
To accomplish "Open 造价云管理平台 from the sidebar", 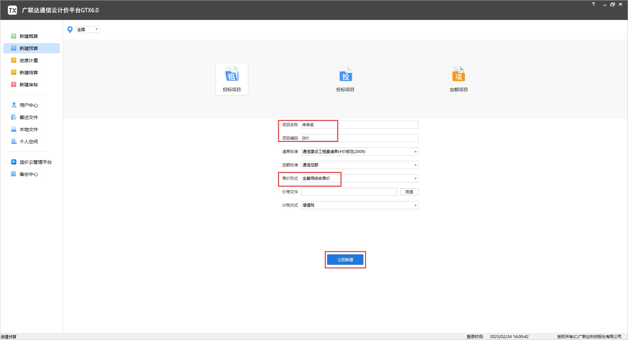I will [35, 162].
